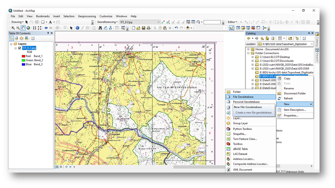
Task: Select List By Source button
Action: pos(17,38)
